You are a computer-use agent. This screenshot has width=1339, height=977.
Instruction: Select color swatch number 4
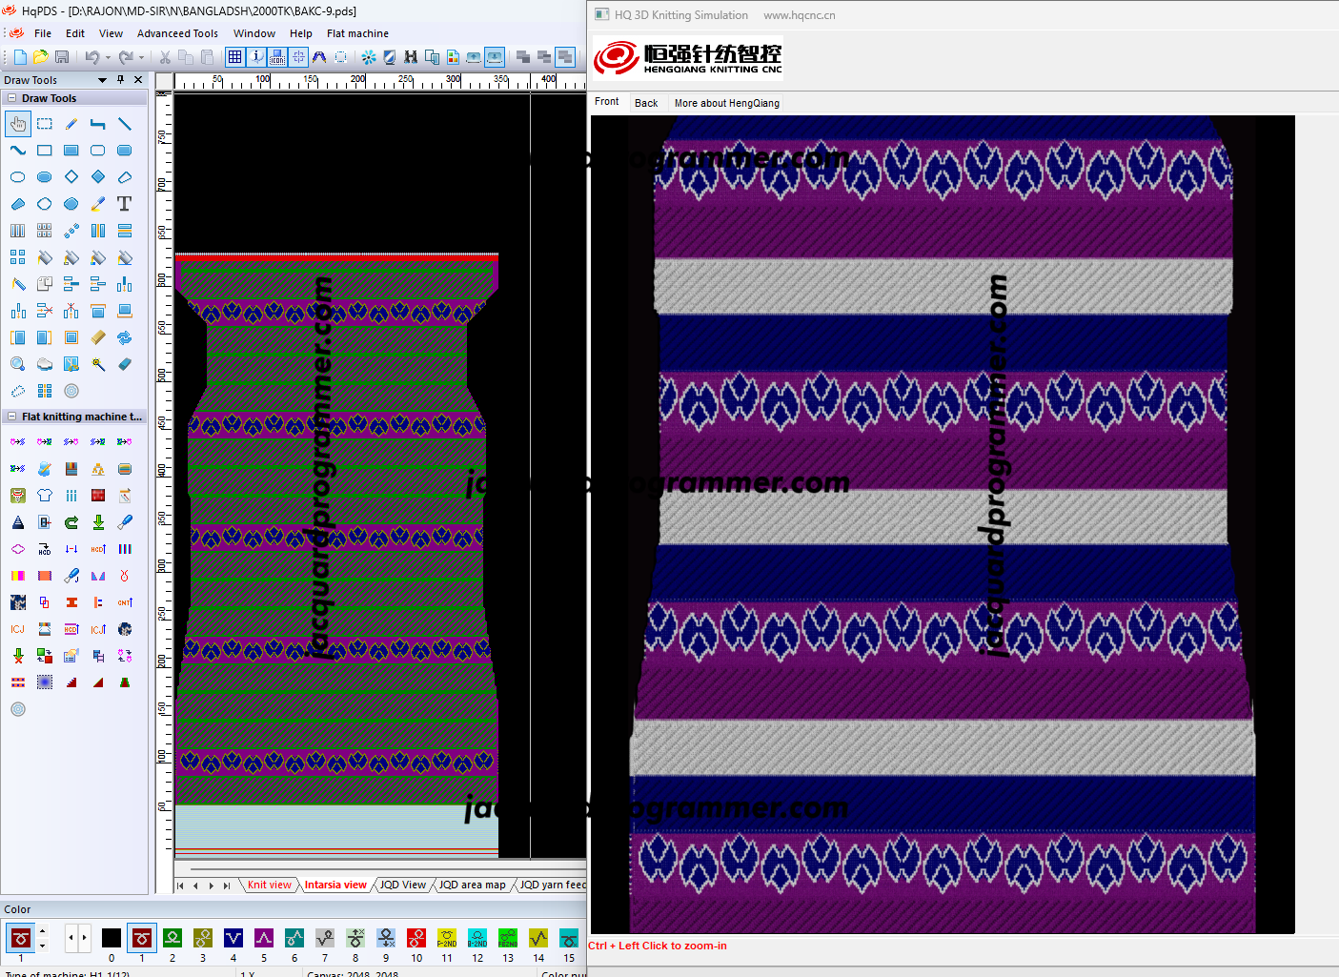[x=233, y=938]
